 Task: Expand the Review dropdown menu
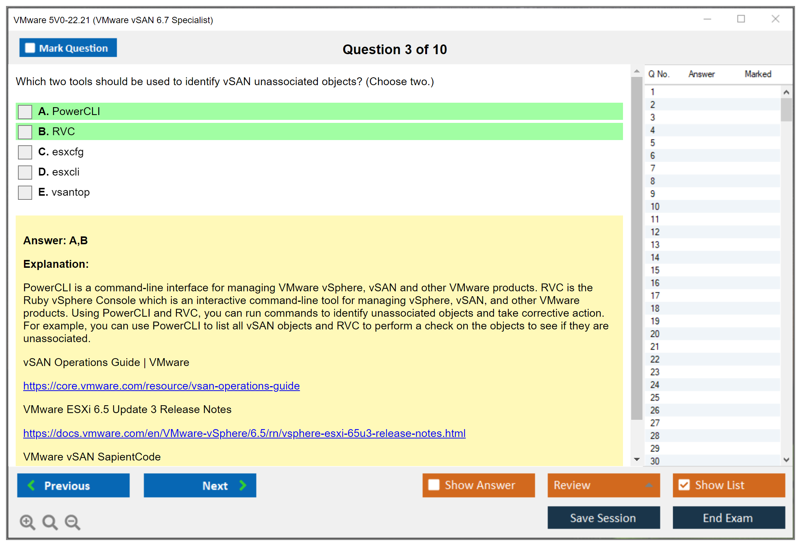[649, 485]
